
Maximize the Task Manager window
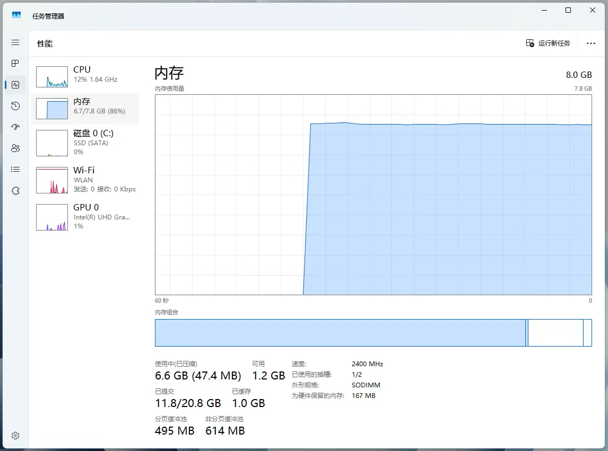tap(568, 11)
